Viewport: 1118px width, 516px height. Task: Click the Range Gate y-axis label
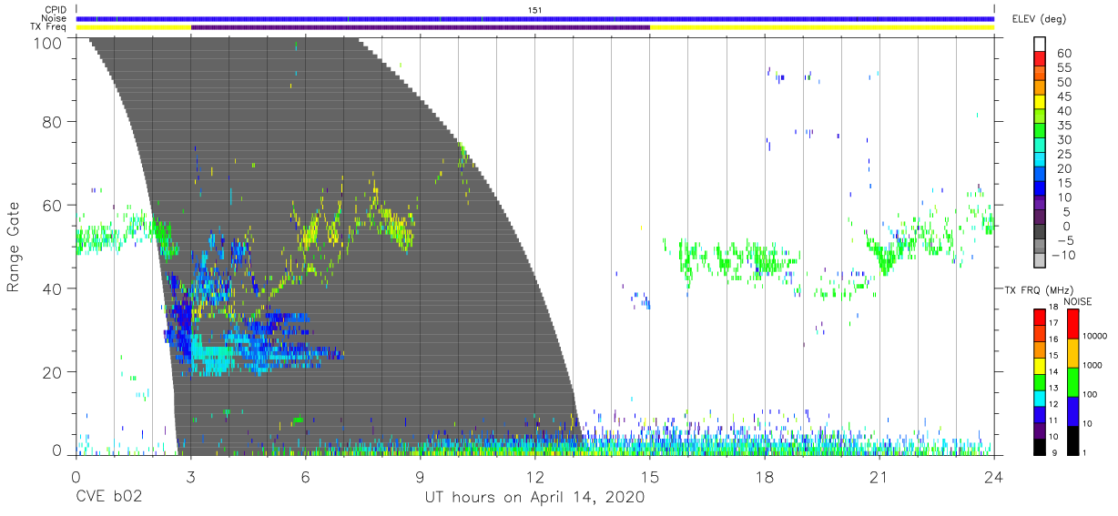(14, 245)
